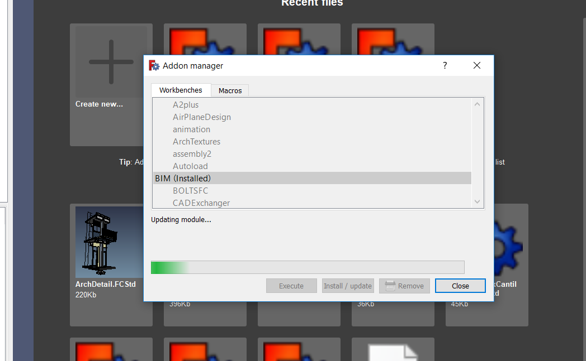Image resolution: width=586 pixels, height=361 pixels.
Task: Click the green update progress bar
Action: pos(308,267)
